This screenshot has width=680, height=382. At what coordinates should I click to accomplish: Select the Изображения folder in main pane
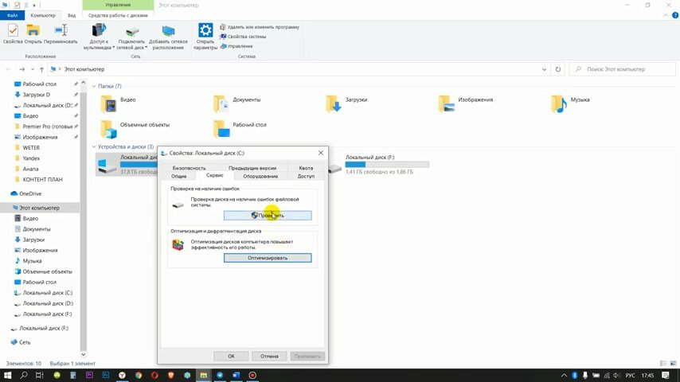pyautogui.click(x=465, y=103)
